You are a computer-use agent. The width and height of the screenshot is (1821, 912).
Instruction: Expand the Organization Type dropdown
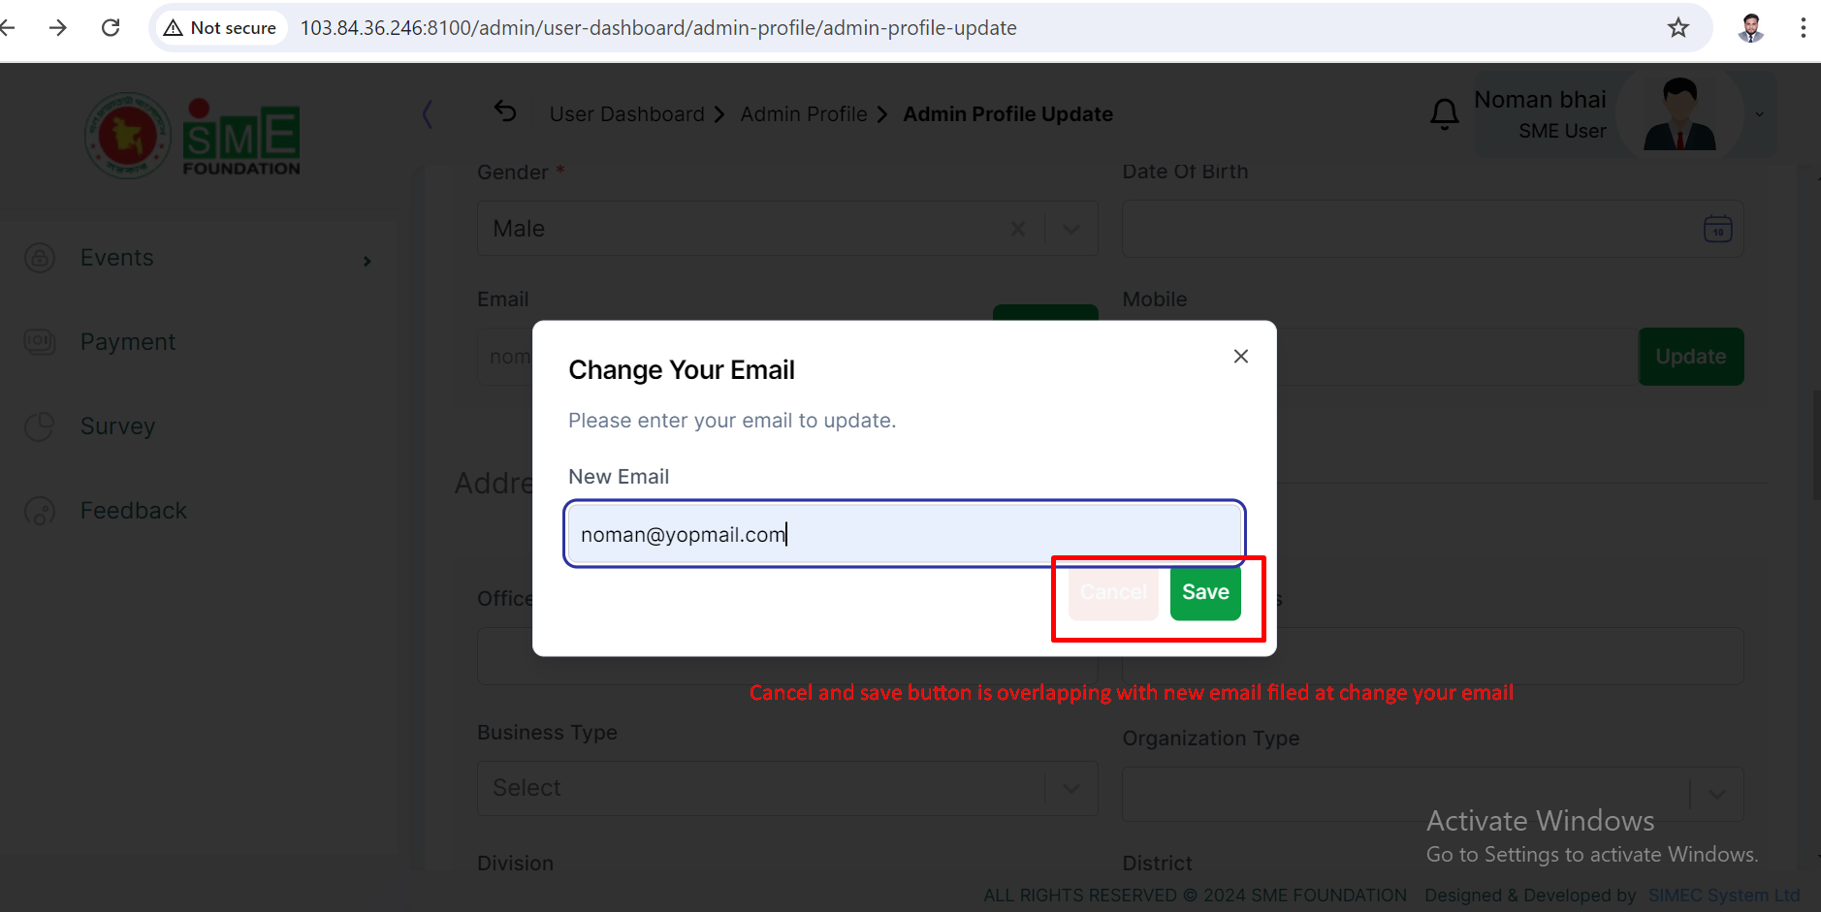pos(1716,795)
